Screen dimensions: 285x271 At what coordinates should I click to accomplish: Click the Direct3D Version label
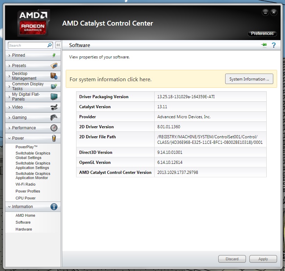tap(95, 152)
